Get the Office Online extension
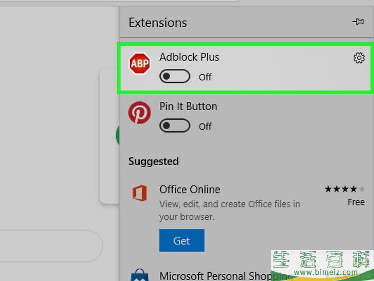 tap(182, 240)
